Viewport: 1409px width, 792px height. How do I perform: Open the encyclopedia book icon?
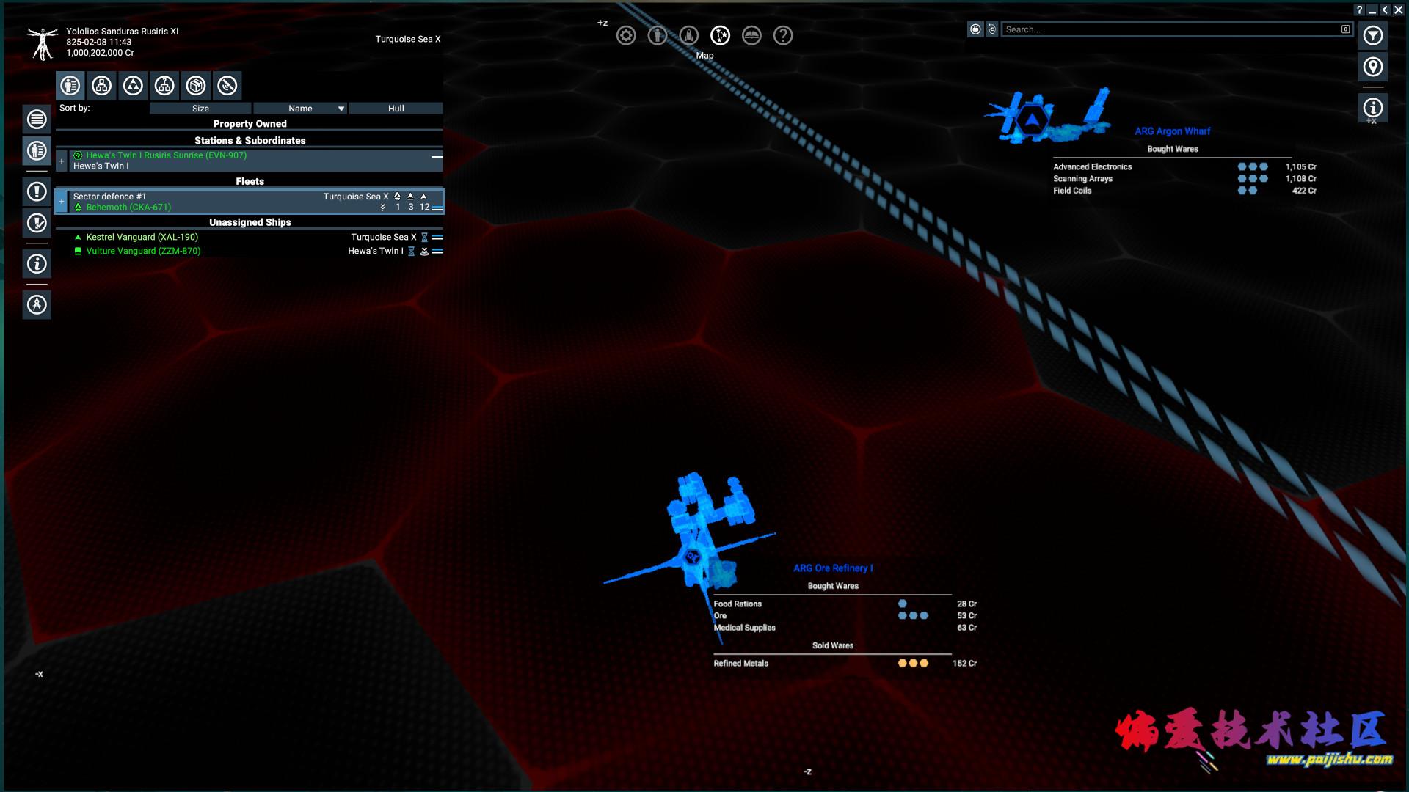tap(751, 35)
